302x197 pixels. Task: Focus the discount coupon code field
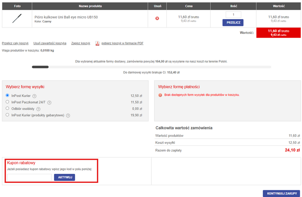click(29, 177)
